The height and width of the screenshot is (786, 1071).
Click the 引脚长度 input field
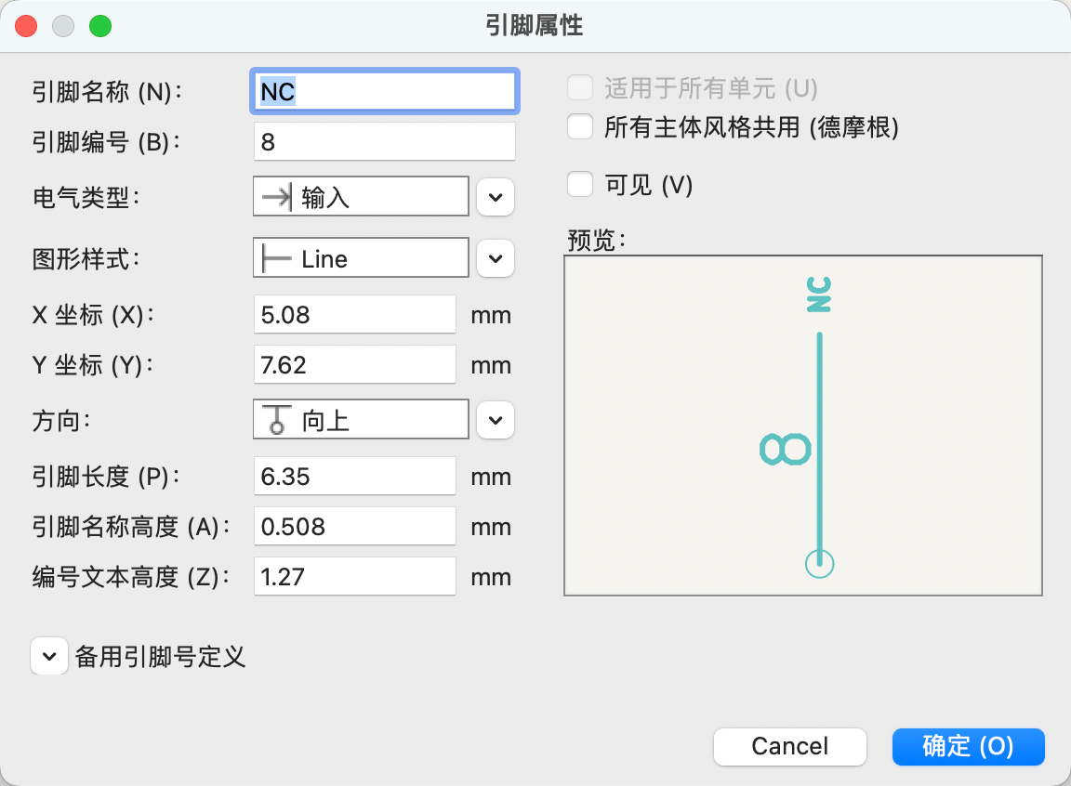point(354,477)
